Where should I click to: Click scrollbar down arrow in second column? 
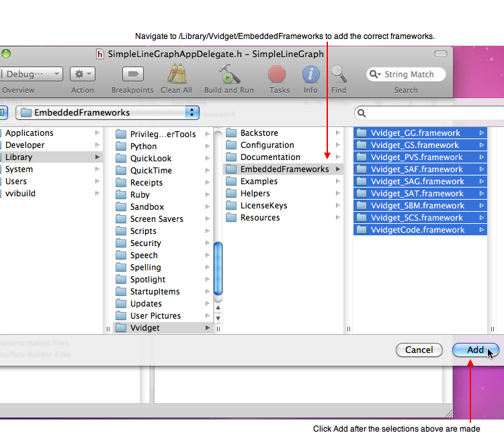(218, 319)
